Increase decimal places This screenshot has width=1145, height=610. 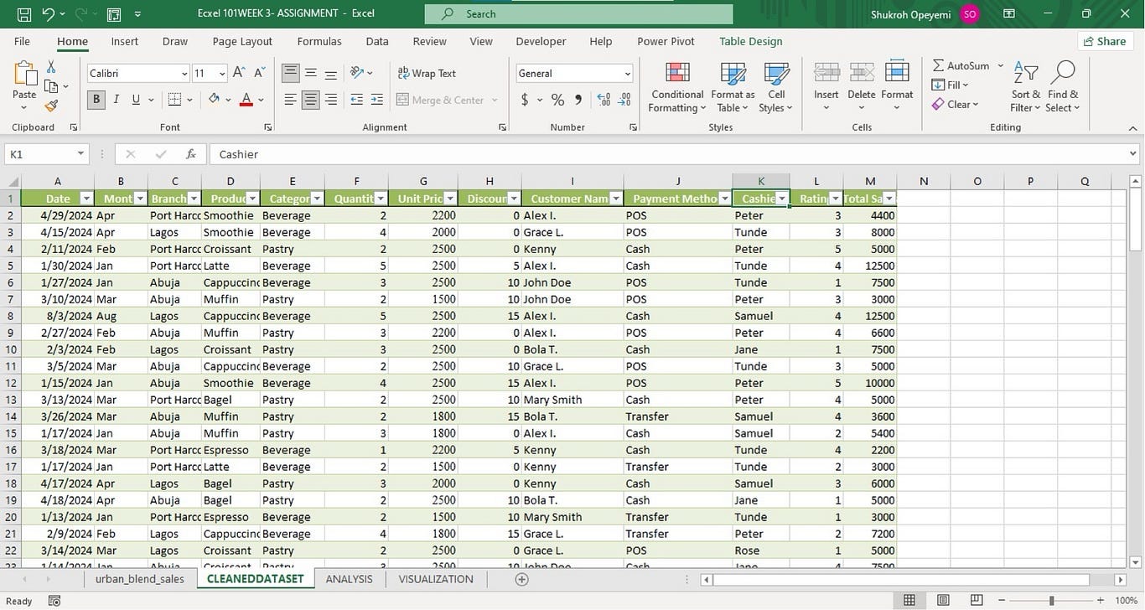point(604,100)
